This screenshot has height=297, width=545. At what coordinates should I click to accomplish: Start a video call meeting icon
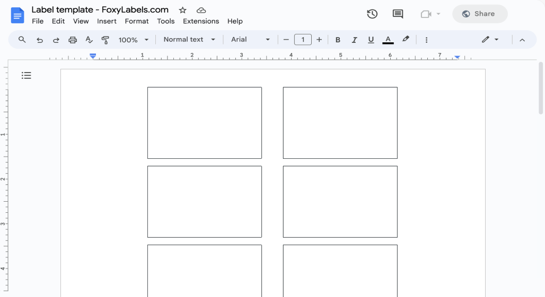point(426,14)
